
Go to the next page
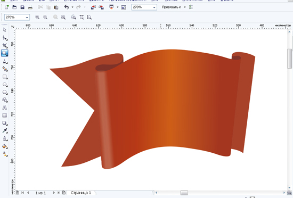pyautogui.click(x=54, y=193)
